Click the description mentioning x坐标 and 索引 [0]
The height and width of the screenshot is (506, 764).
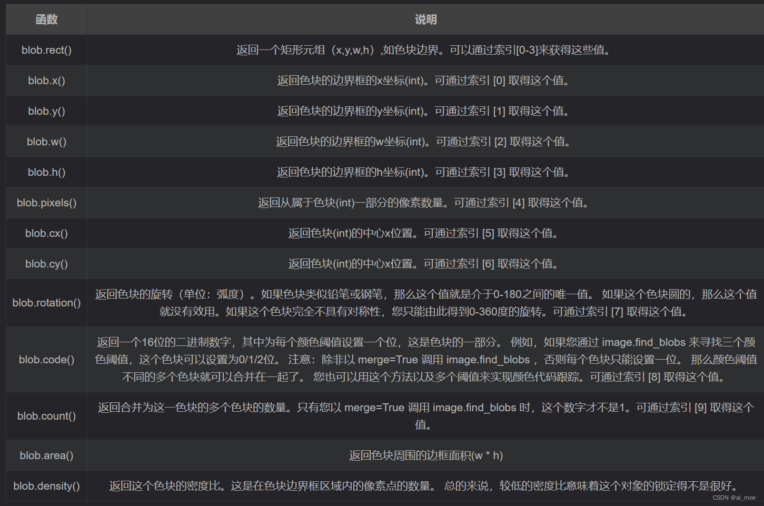425,81
